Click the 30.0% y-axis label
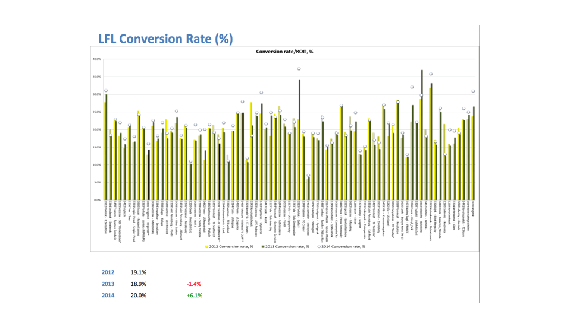Viewport: 570px width, 327px height. tap(97, 94)
